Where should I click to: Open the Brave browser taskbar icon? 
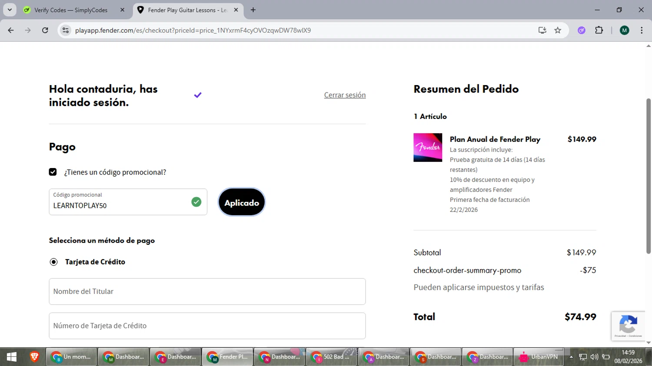(34, 357)
